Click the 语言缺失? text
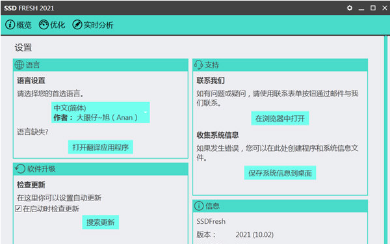 tap(32, 131)
